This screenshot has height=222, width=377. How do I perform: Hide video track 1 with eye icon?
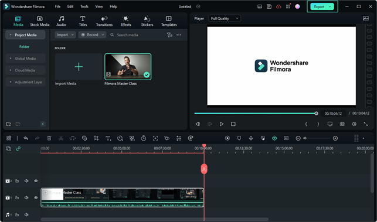click(36, 198)
